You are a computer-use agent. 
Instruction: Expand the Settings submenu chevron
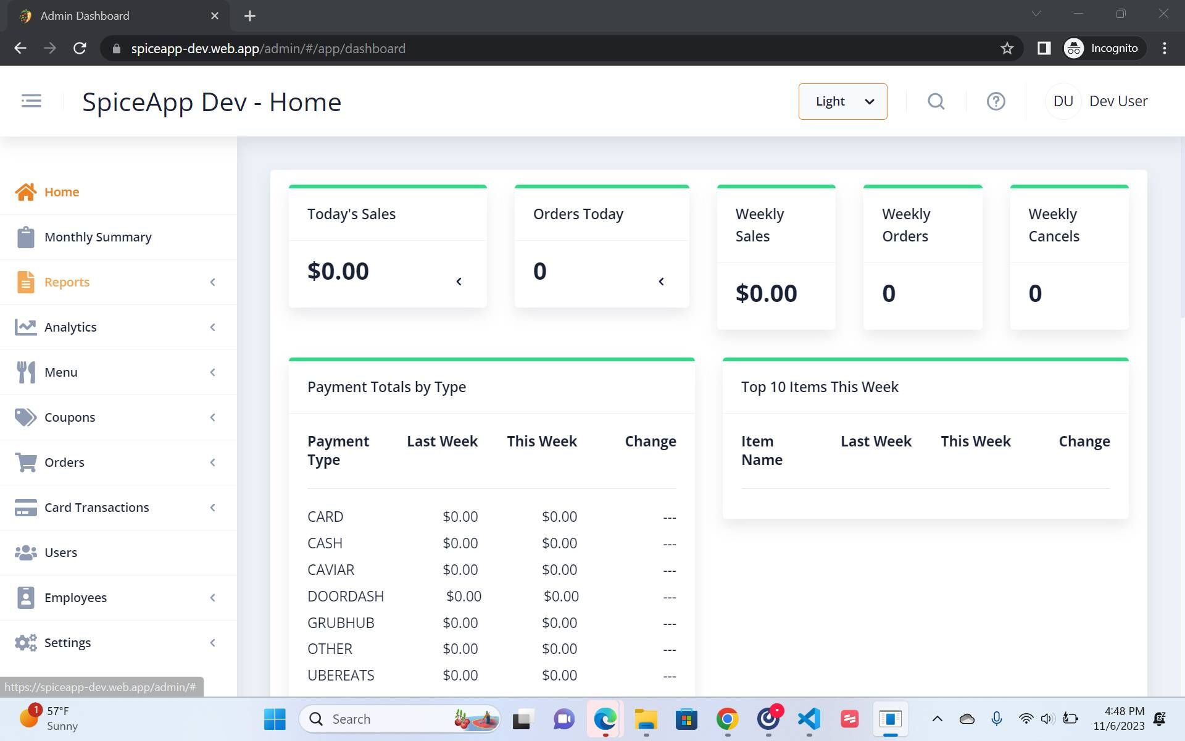(212, 643)
